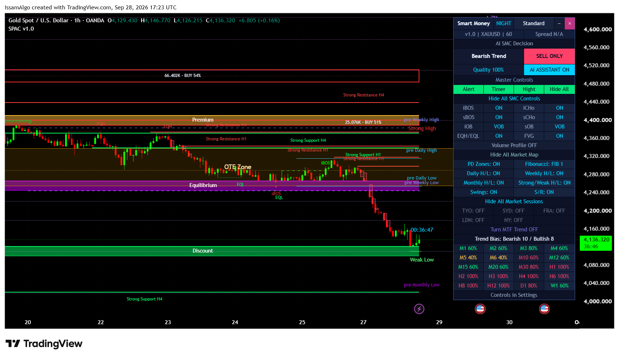Viewport: 619px width, 358px height.
Task: Click the SPAC v1.0 indicator label
Action: pos(21,29)
